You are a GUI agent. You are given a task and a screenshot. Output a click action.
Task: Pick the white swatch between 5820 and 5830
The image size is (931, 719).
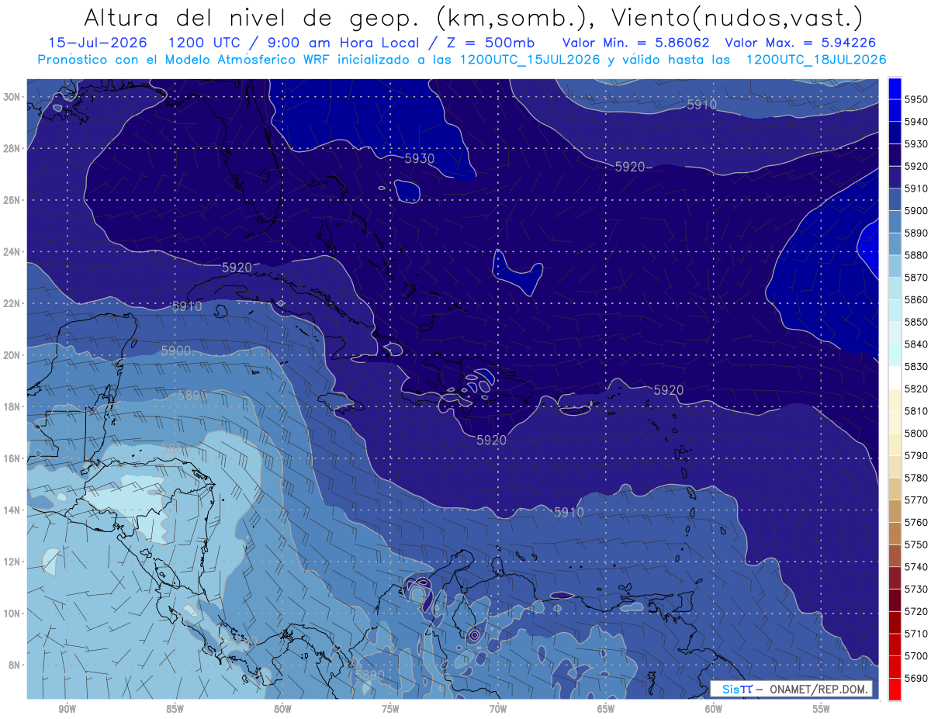894,378
